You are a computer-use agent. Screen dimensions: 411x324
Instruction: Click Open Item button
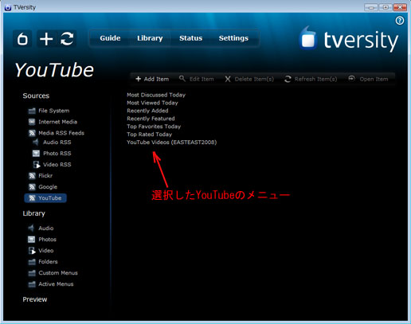click(x=368, y=79)
